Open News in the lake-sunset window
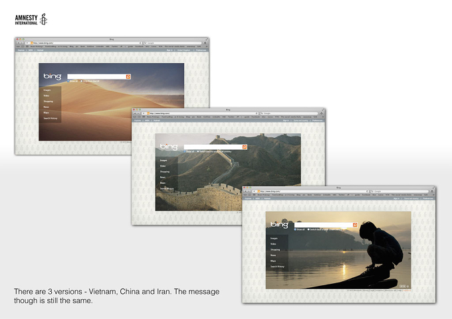 [x=273, y=255]
